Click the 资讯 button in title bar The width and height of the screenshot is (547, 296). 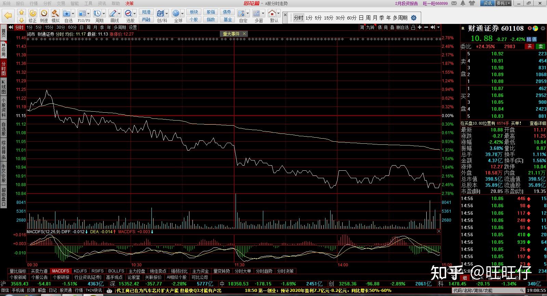pos(487,3)
